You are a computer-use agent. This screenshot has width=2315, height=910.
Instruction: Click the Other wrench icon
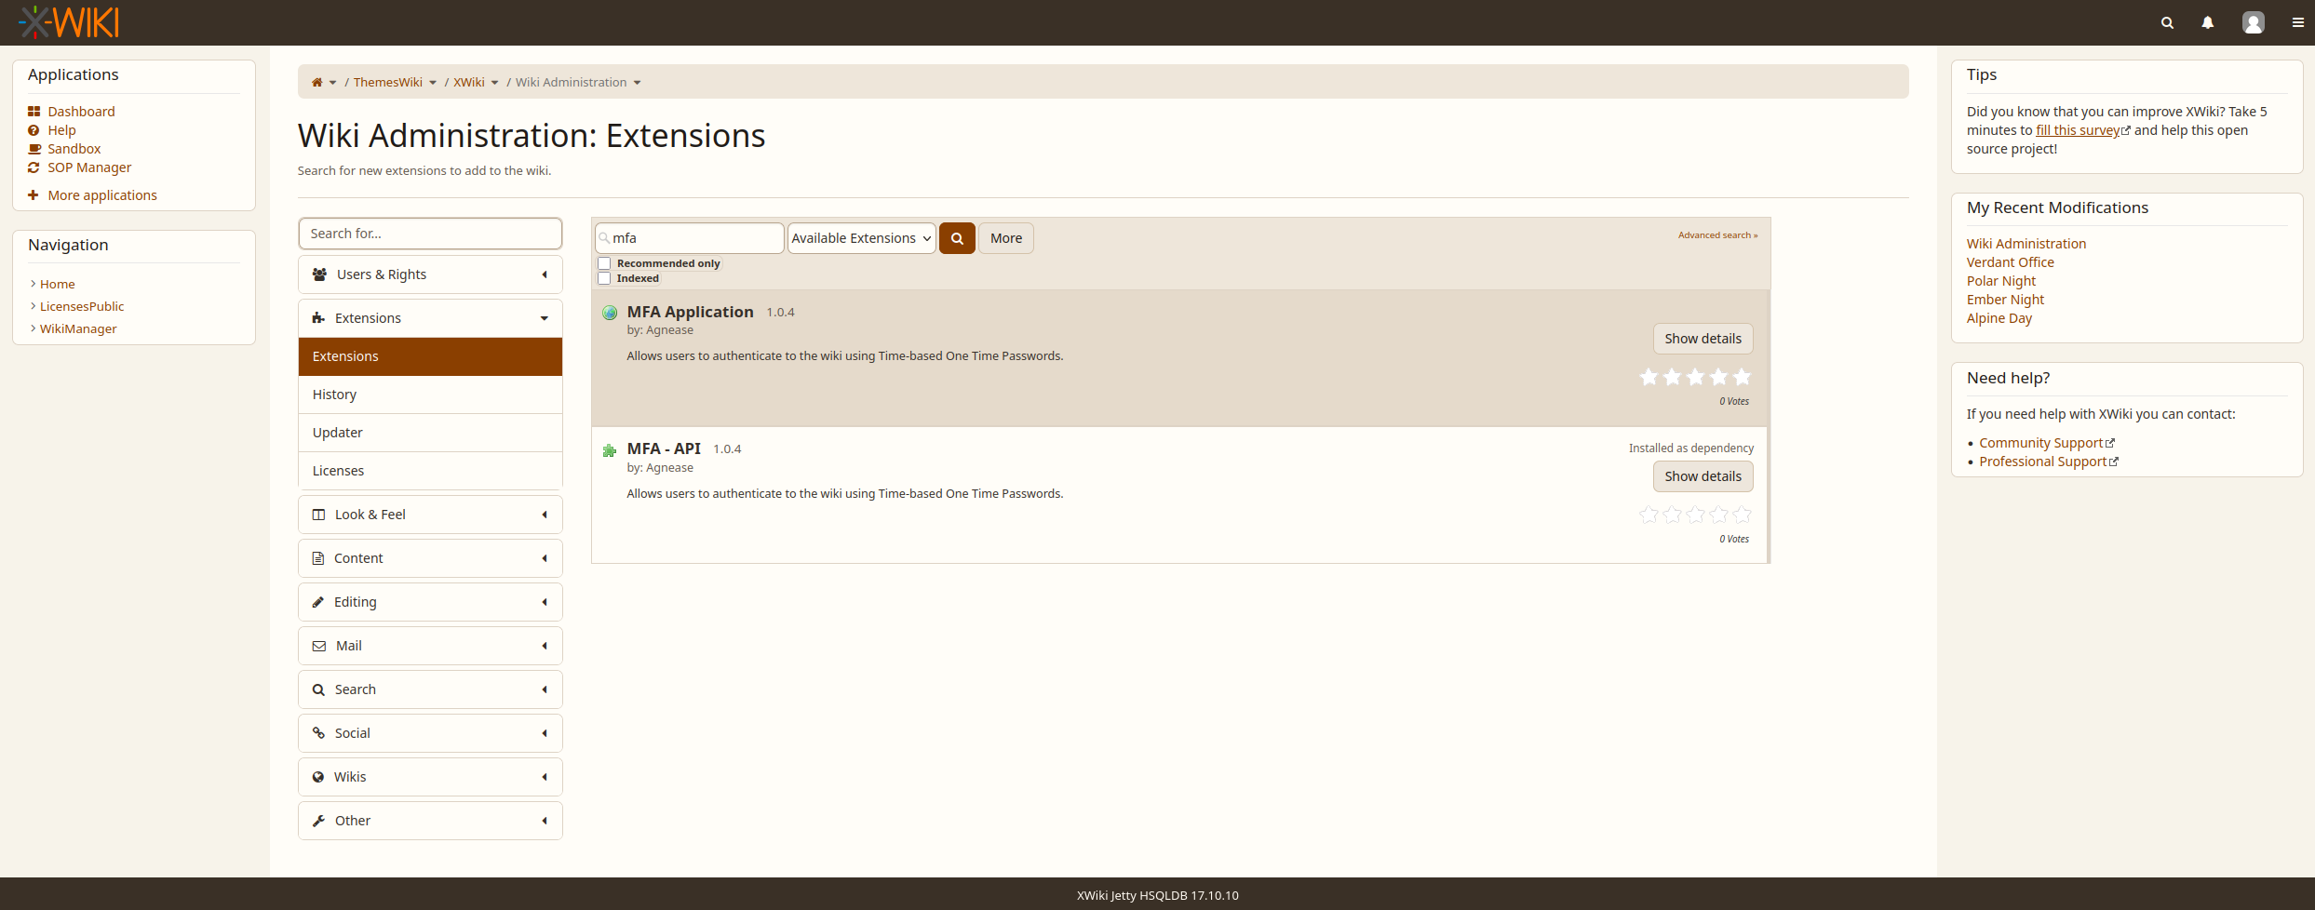tap(318, 821)
